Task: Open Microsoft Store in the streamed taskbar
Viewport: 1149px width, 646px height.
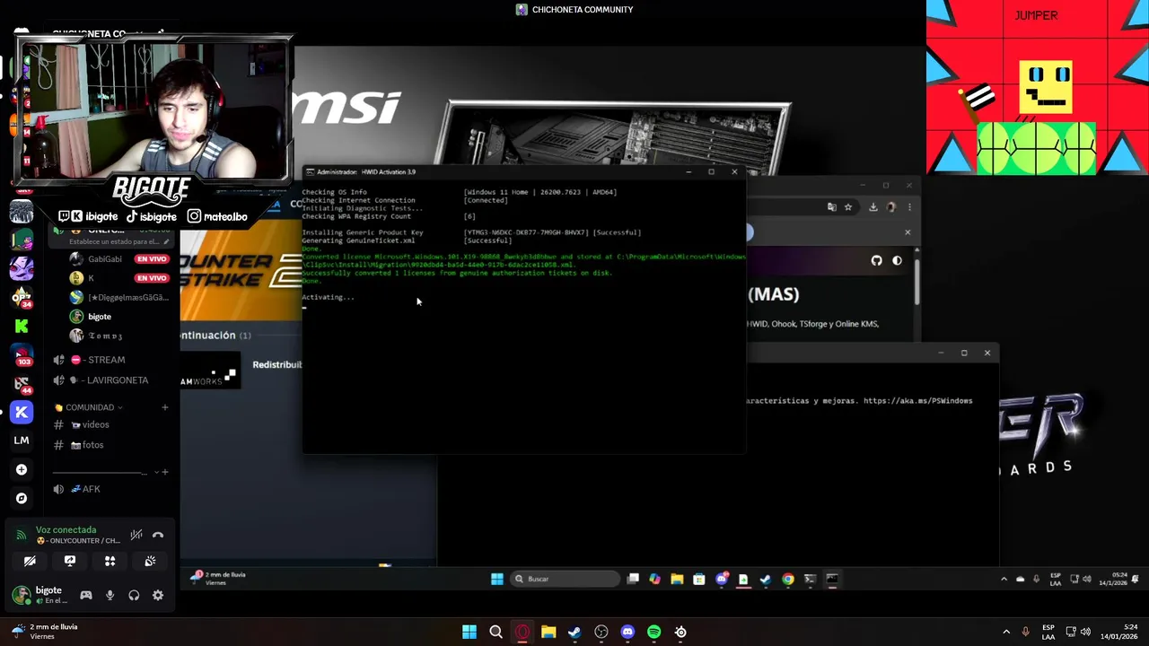Action: point(699,579)
